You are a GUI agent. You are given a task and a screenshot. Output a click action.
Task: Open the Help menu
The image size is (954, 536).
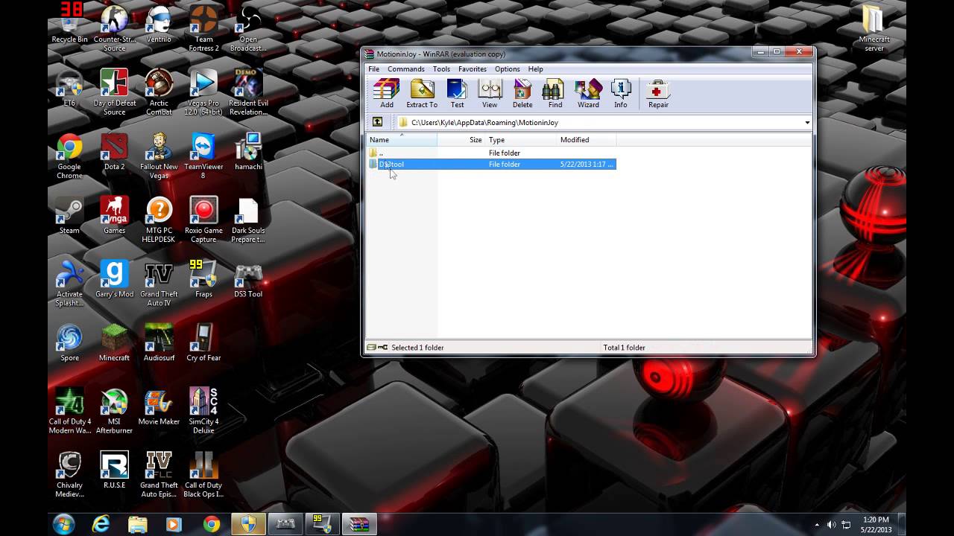[x=535, y=69]
